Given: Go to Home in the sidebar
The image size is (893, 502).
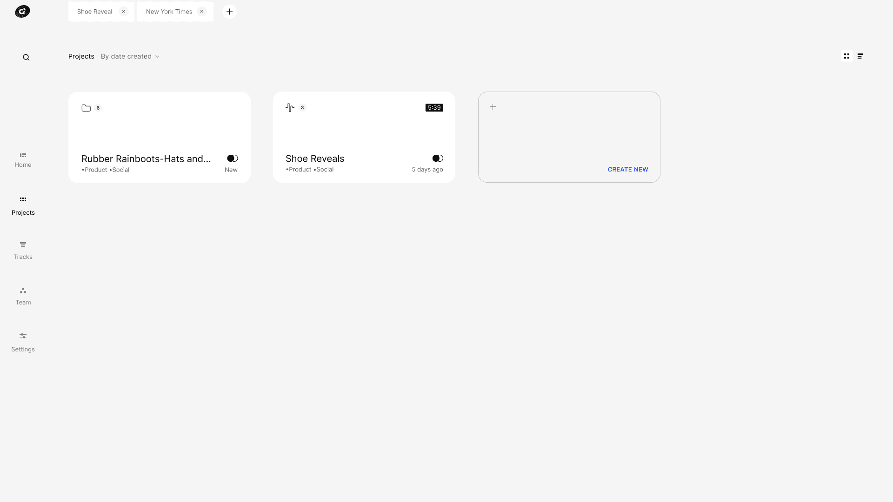Looking at the screenshot, I should click(x=23, y=159).
